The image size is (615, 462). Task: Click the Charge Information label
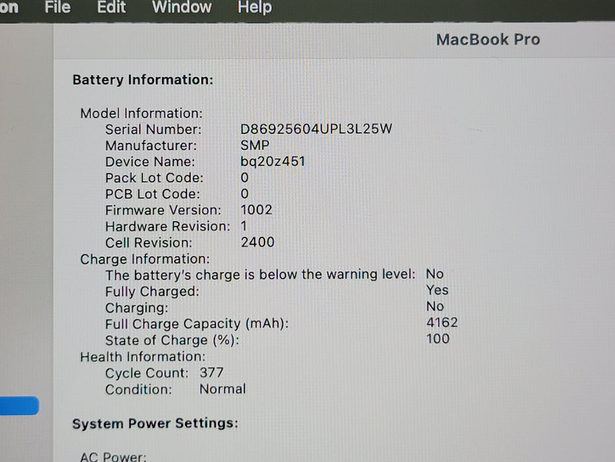coord(145,259)
